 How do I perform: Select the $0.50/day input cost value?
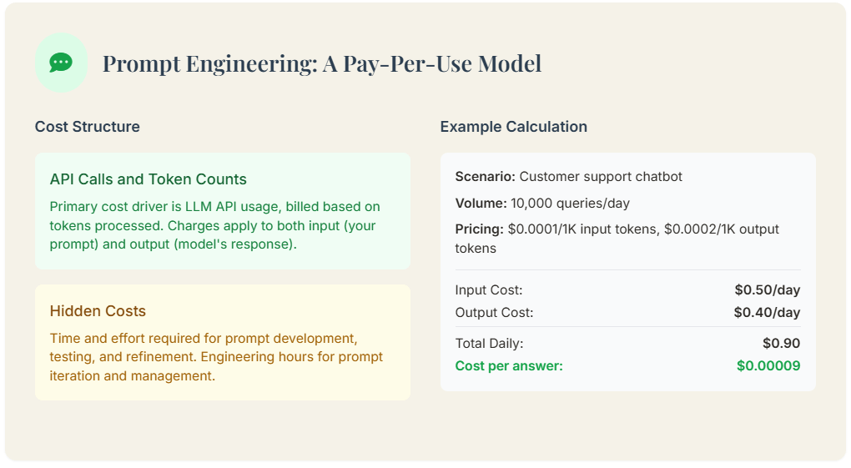tap(767, 290)
